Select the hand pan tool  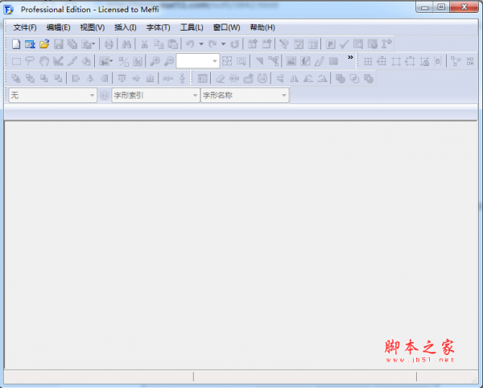coord(44,61)
